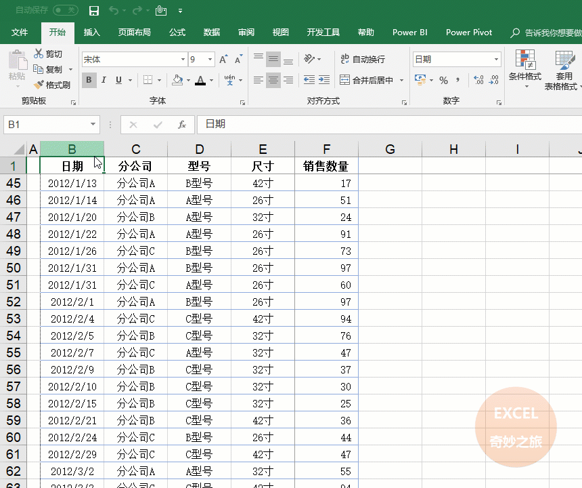
Task: Toggle Underline formatting
Action: click(119, 80)
